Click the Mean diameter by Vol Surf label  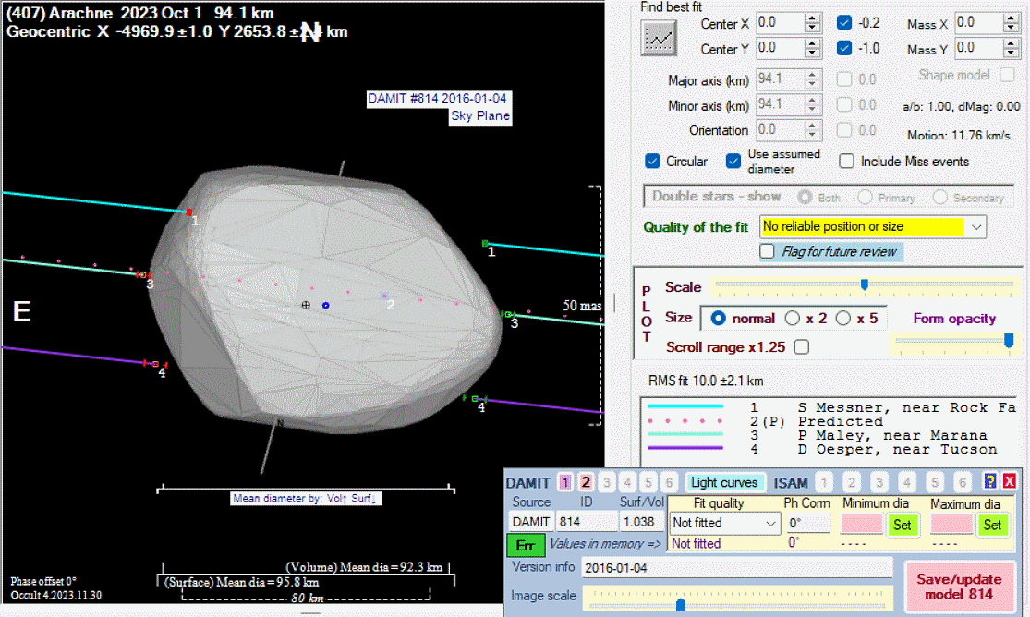click(307, 499)
